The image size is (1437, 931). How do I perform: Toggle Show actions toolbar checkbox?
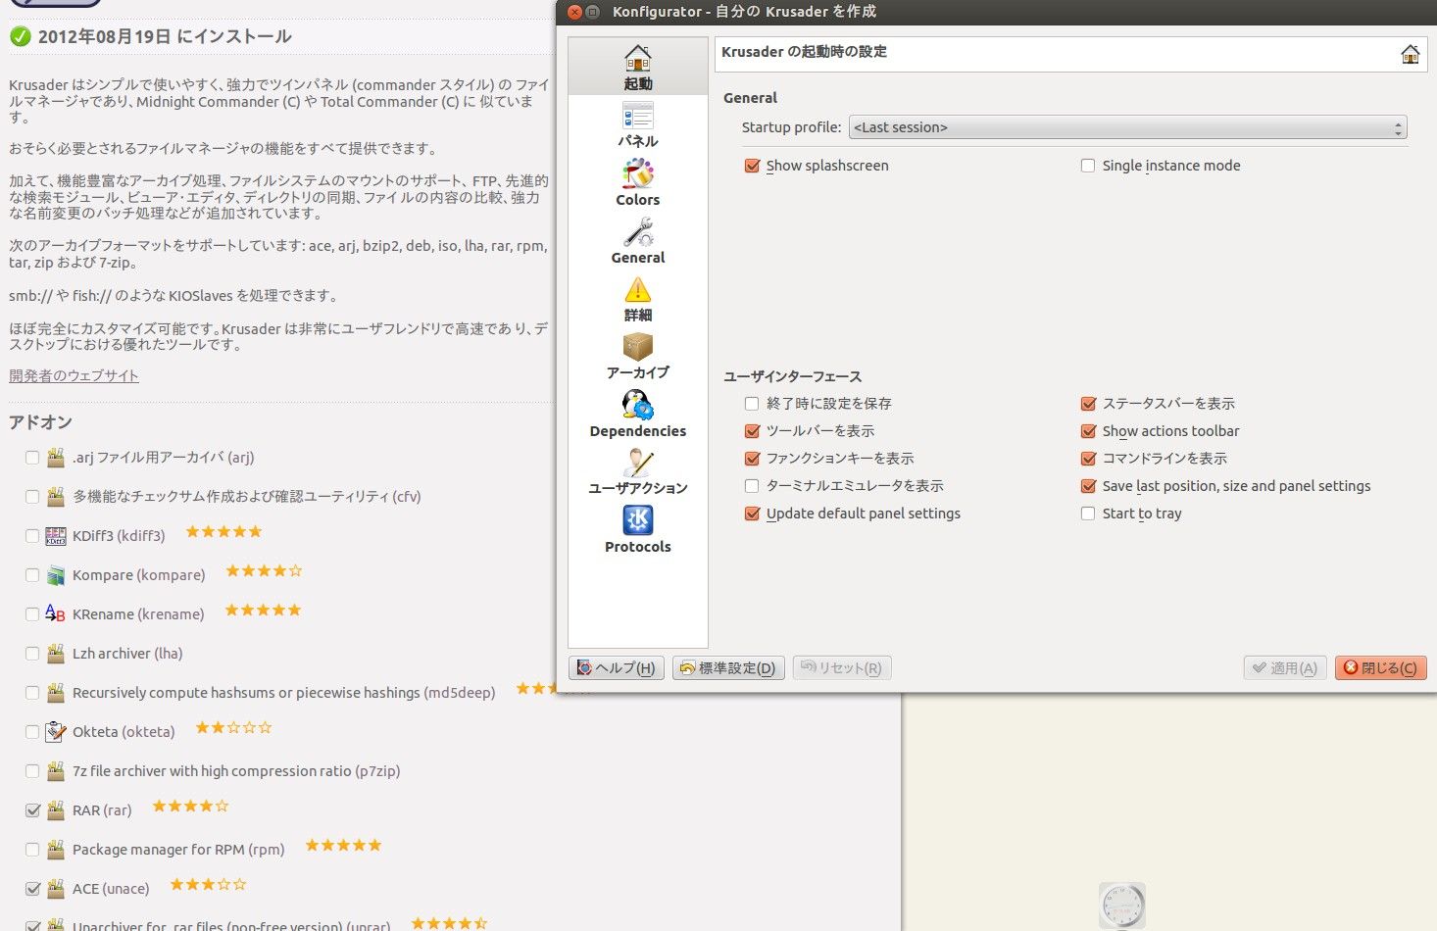click(x=1088, y=431)
